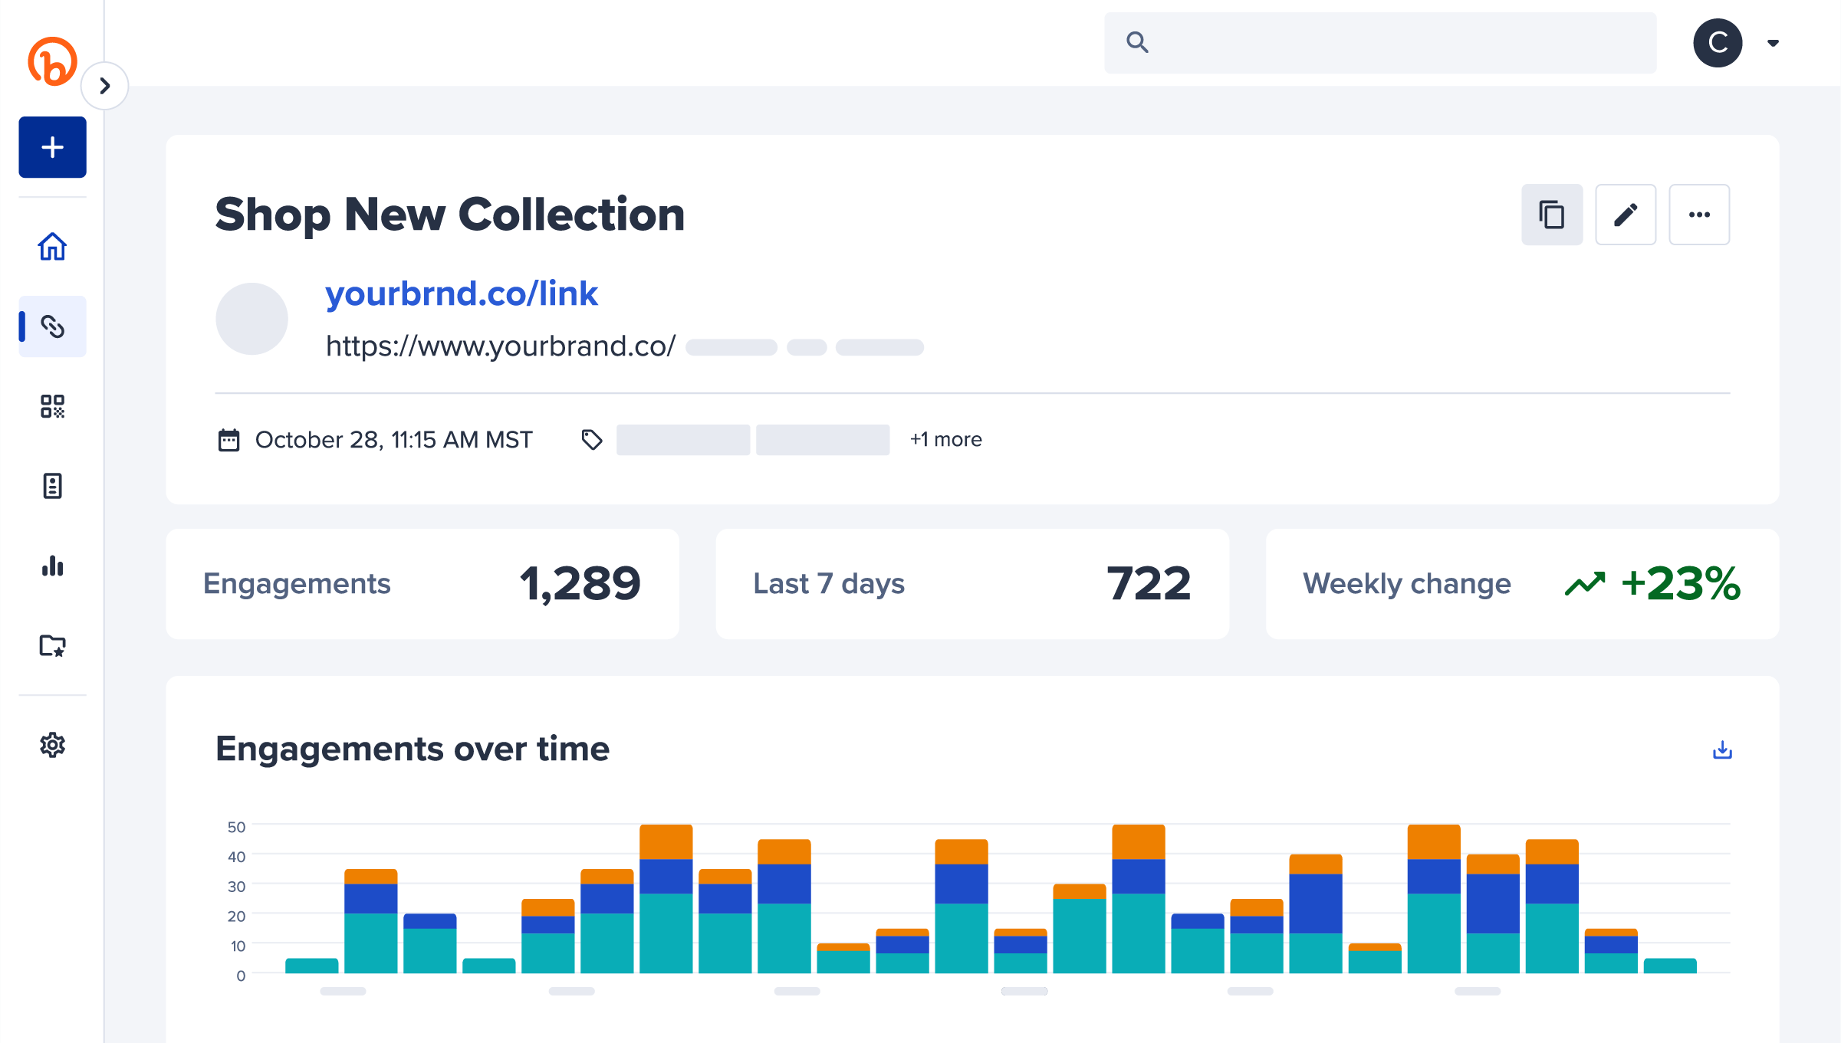
Task: Open the yourbrnd.co/link hyperlink
Action: click(x=460, y=294)
